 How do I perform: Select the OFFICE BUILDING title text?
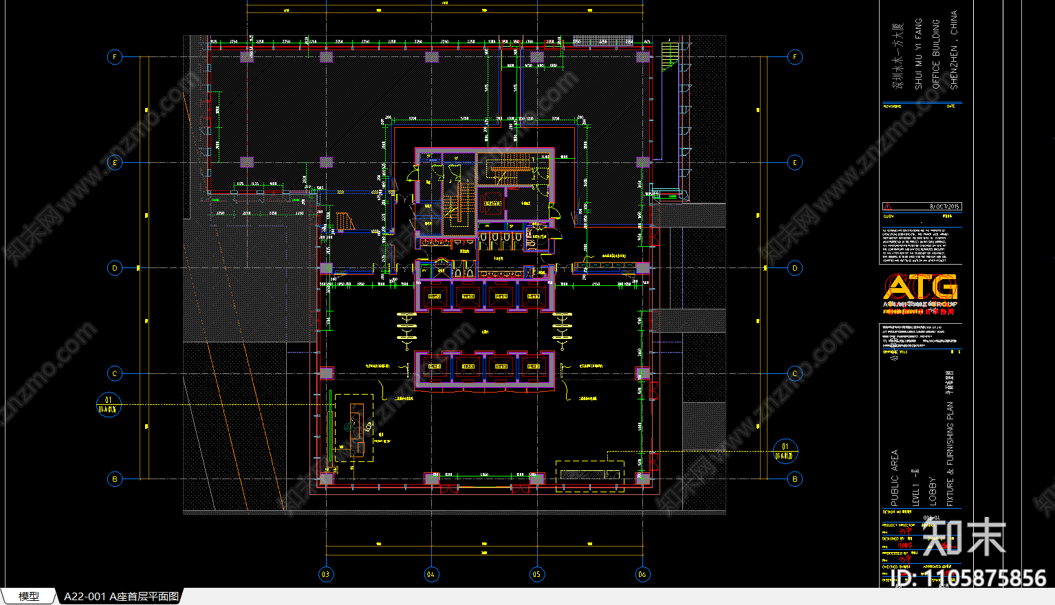click(936, 54)
